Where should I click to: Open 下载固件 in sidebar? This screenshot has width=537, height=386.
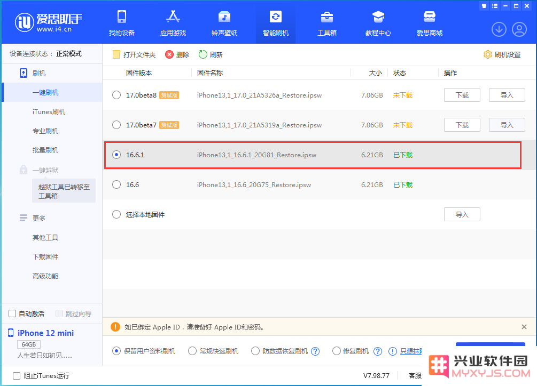pos(45,256)
